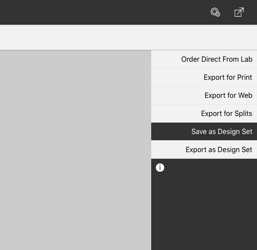
Task: Export design for web use
Action: pos(204,95)
